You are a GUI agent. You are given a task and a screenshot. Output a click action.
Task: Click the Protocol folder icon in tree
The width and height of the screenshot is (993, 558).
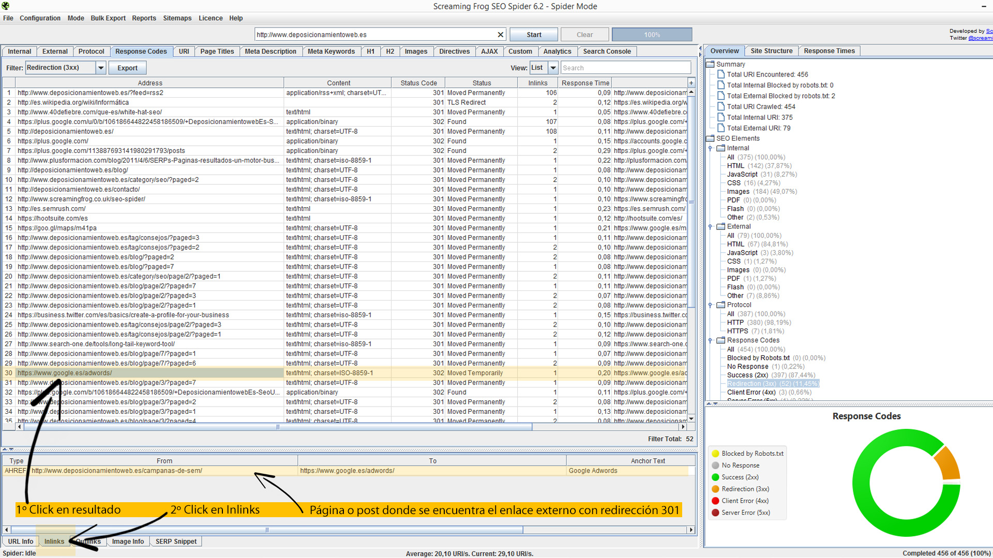pyautogui.click(x=720, y=305)
